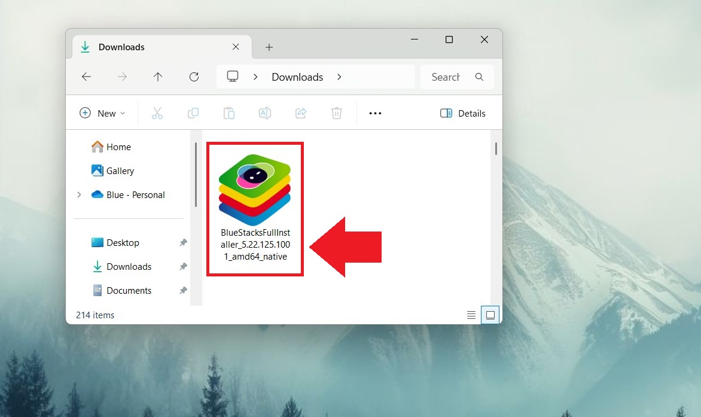Open the BlueStacksFullInstaller file
The image size is (701, 417).
255,188
